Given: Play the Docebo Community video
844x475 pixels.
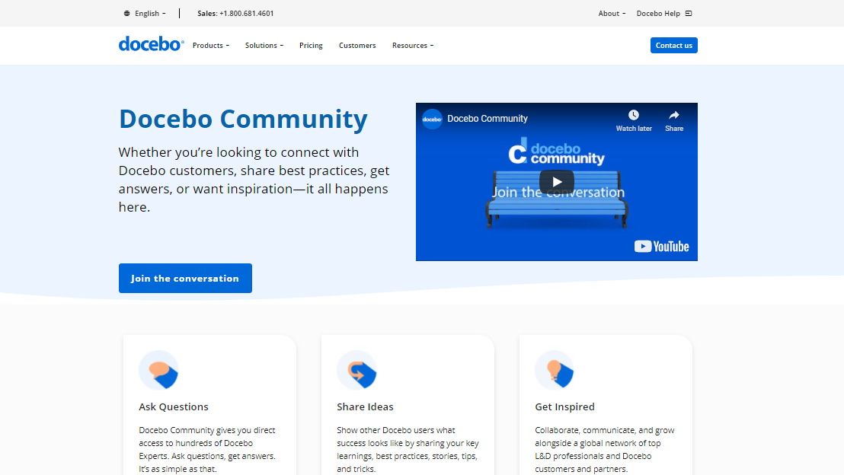Looking at the screenshot, I should pyautogui.click(x=556, y=181).
